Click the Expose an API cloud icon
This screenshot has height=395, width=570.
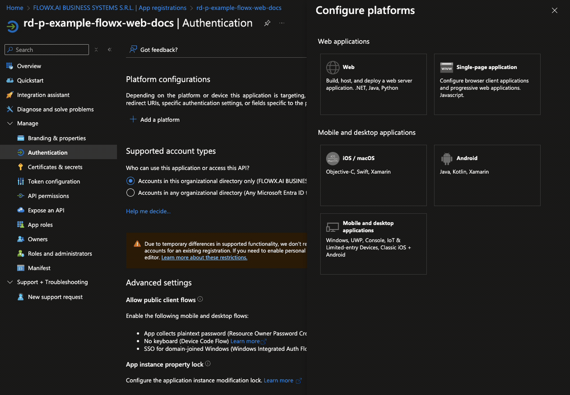tap(20, 211)
